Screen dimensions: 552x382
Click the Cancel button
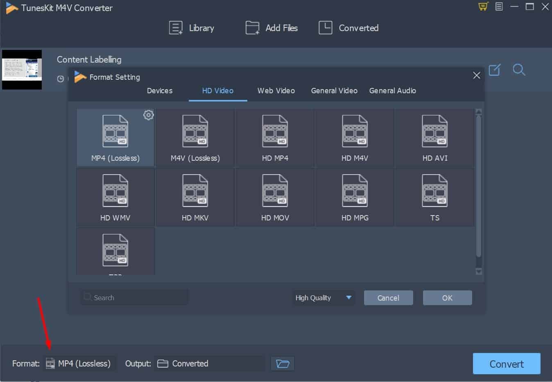click(x=388, y=298)
